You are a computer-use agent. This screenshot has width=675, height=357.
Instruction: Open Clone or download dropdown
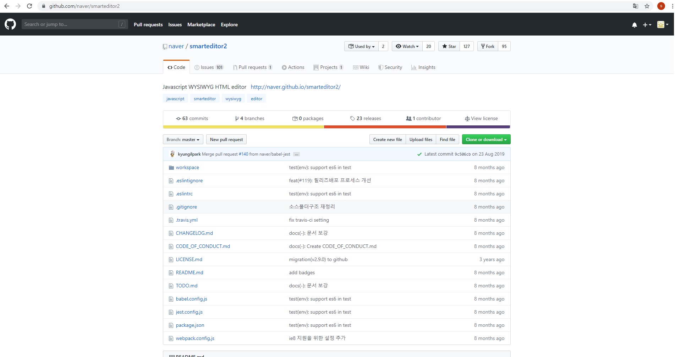click(x=486, y=140)
